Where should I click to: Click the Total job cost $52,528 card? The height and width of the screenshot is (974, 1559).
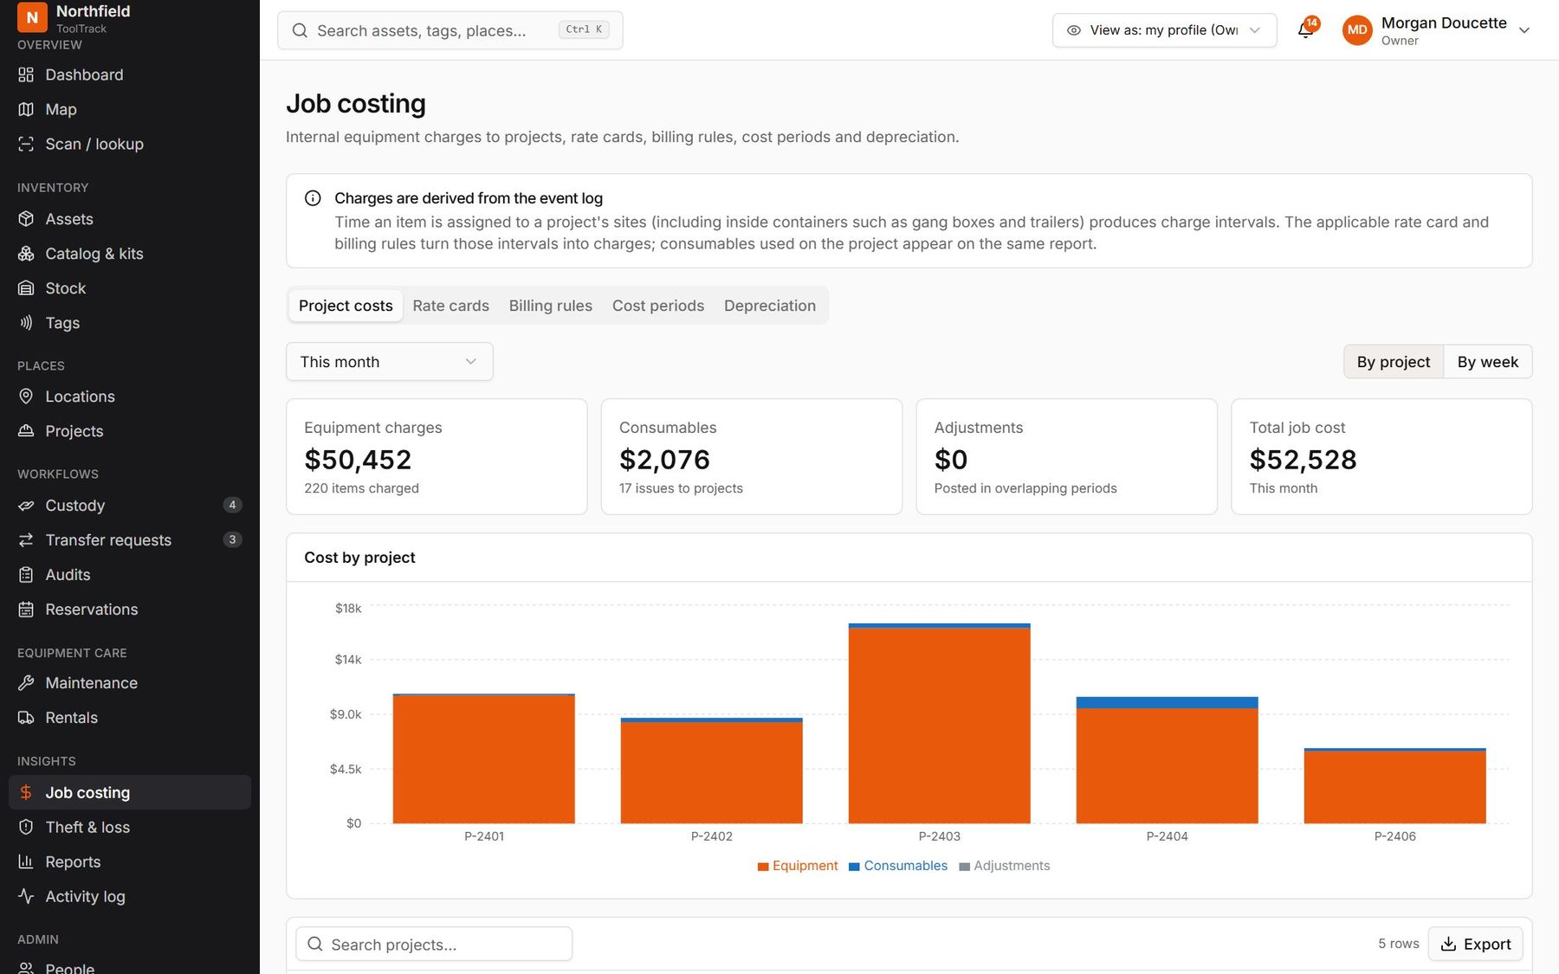[x=1381, y=457]
